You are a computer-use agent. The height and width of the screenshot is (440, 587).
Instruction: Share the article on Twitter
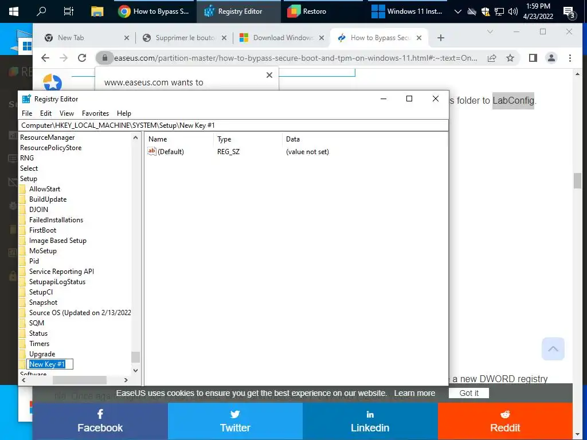tap(235, 421)
